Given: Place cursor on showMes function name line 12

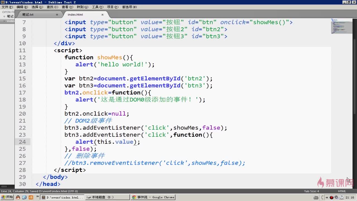Looking at the screenshot, I should [110, 57].
